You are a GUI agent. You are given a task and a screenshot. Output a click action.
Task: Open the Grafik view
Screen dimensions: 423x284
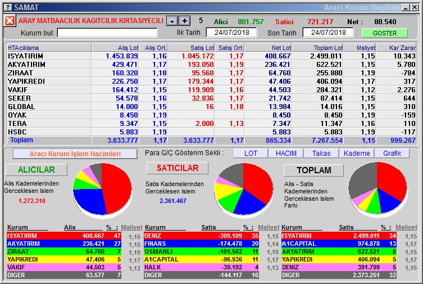point(392,153)
